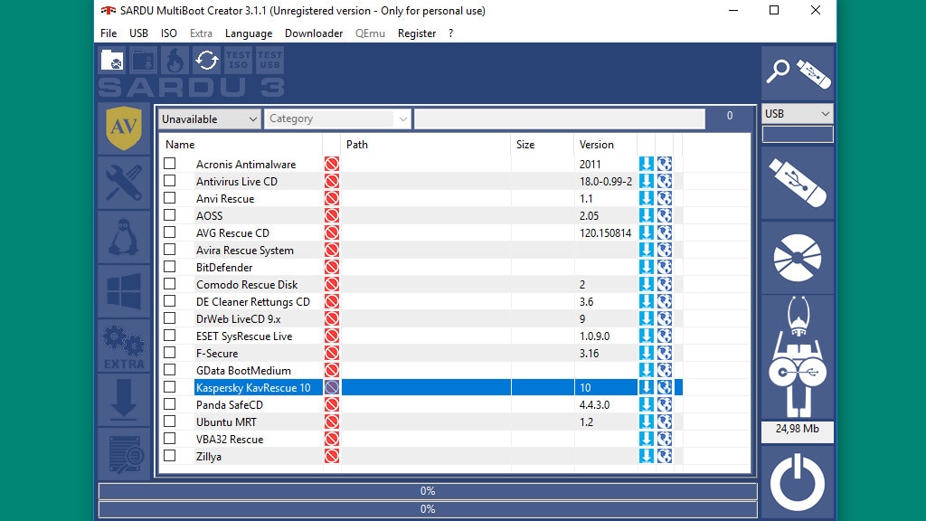Open the USB menu

138,33
